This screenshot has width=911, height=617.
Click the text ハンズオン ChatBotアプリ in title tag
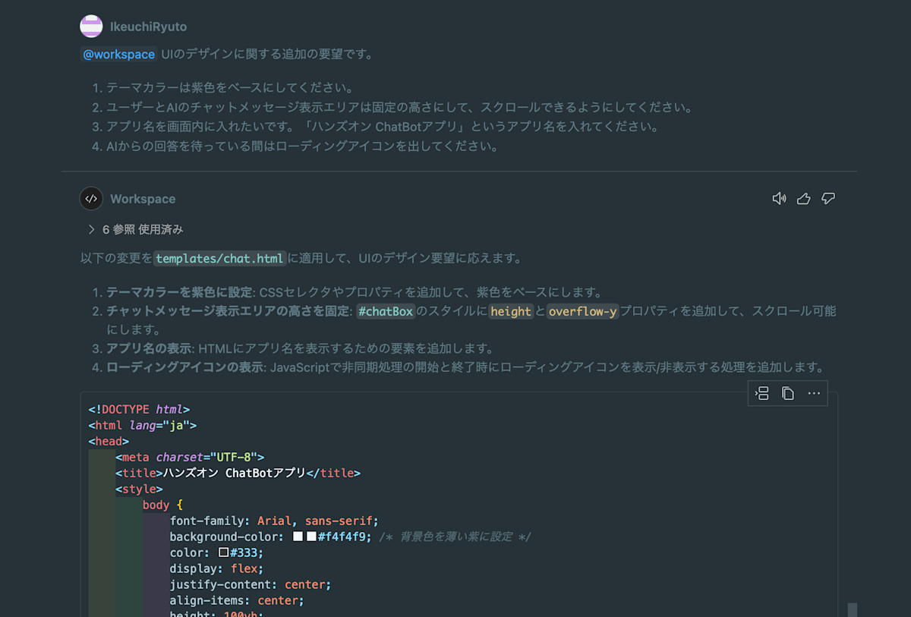(236, 473)
